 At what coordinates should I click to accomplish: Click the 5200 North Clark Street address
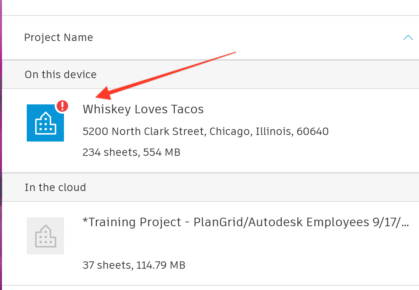[143, 131]
